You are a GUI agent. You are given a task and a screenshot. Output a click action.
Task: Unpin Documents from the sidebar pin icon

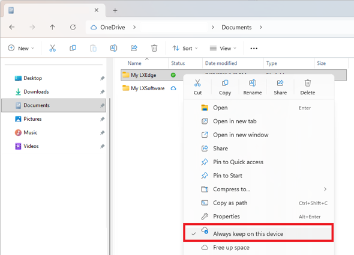click(x=102, y=105)
